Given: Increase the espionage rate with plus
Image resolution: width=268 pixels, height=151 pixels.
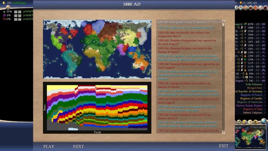Looking at the screenshot, I should [x=16, y=19].
